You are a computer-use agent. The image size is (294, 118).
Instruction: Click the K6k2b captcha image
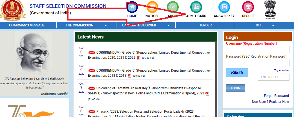(237, 72)
